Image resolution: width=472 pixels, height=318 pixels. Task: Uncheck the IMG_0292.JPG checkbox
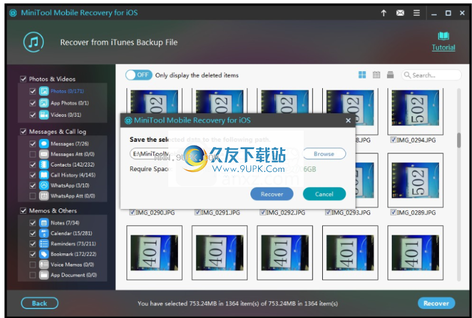tap(262, 213)
